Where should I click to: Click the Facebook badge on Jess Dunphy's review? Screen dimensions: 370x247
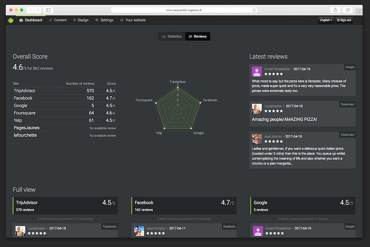point(229,226)
